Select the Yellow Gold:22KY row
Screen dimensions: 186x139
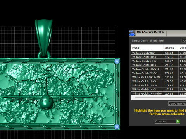tap(158, 73)
